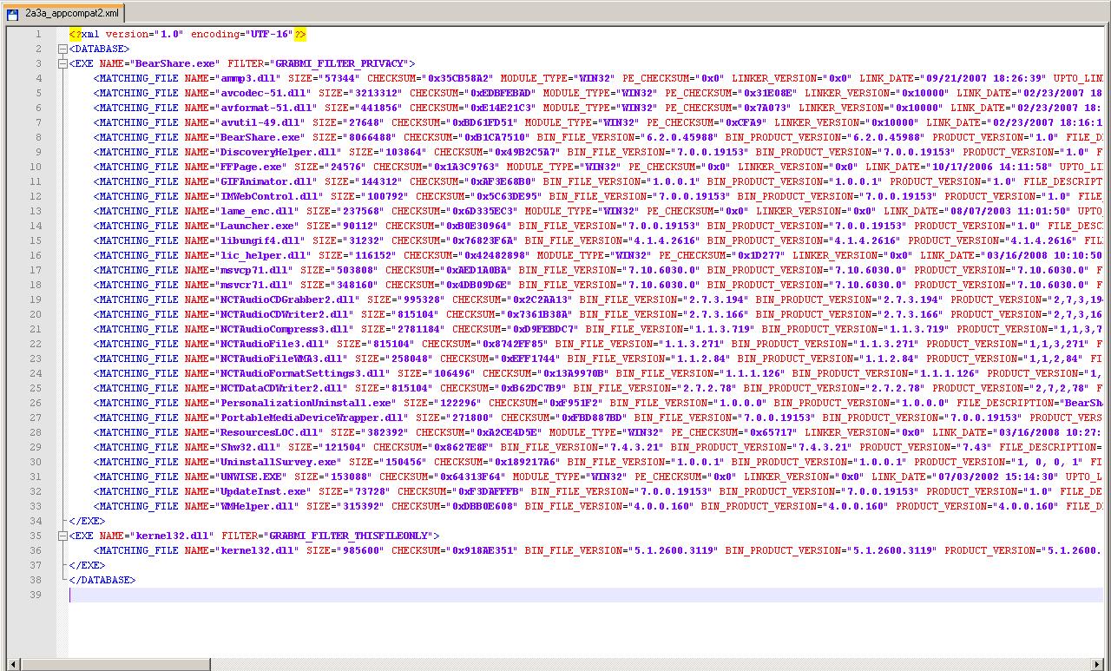1111x671 pixels.
Task: Click the "avcodec-51.dll" file name
Action: click(263, 93)
